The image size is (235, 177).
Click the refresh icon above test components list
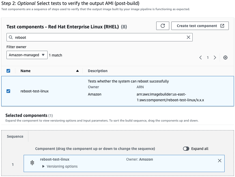click(162, 26)
